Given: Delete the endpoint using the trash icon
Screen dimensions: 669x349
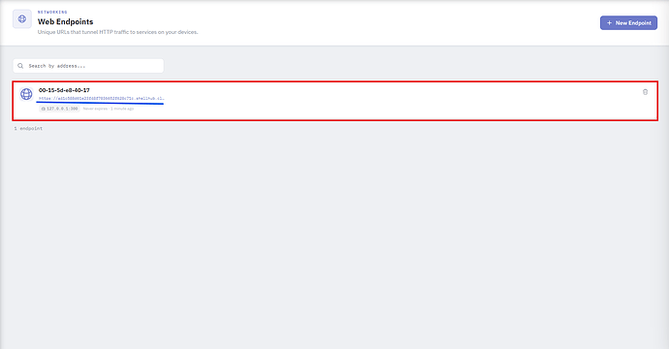Looking at the screenshot, I should pyautogui.click(x=645, y=92).
